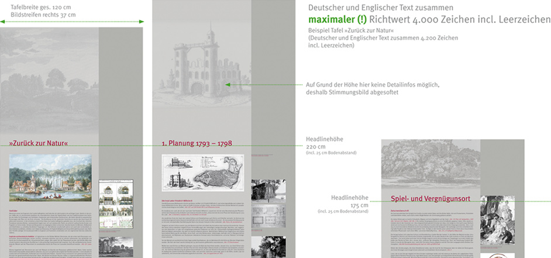Click the colored lake village painting
This screenshot has height=258, width=551.
pyautogui.click(x=50, y=178)
